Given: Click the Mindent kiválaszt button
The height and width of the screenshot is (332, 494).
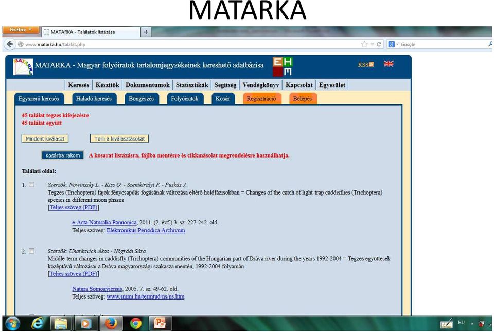Looking at the screenshot, I should click(x=45, y=138).
